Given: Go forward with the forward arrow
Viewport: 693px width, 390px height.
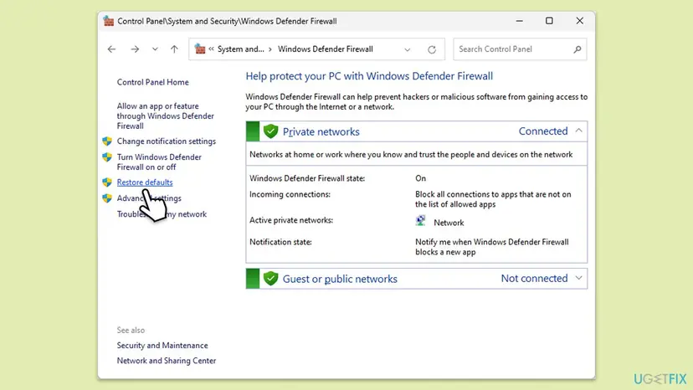Looking at the screenshot, I should 135,49.
